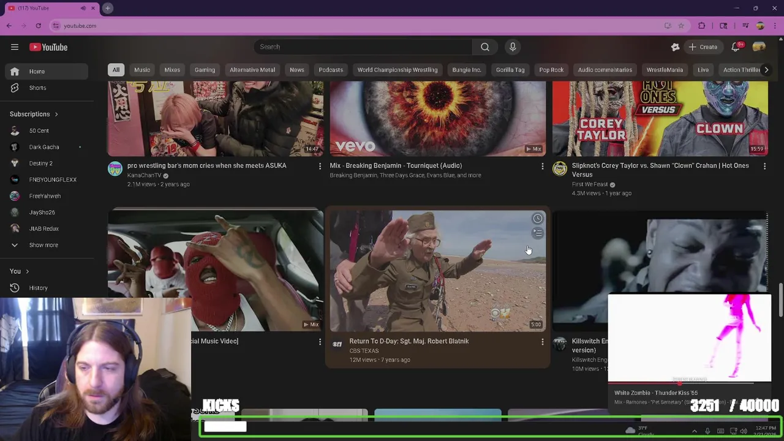Open 'Mix - Breaking Benjamin - Tourniquet' title
784x441 pixels.
tap(396, 165)
